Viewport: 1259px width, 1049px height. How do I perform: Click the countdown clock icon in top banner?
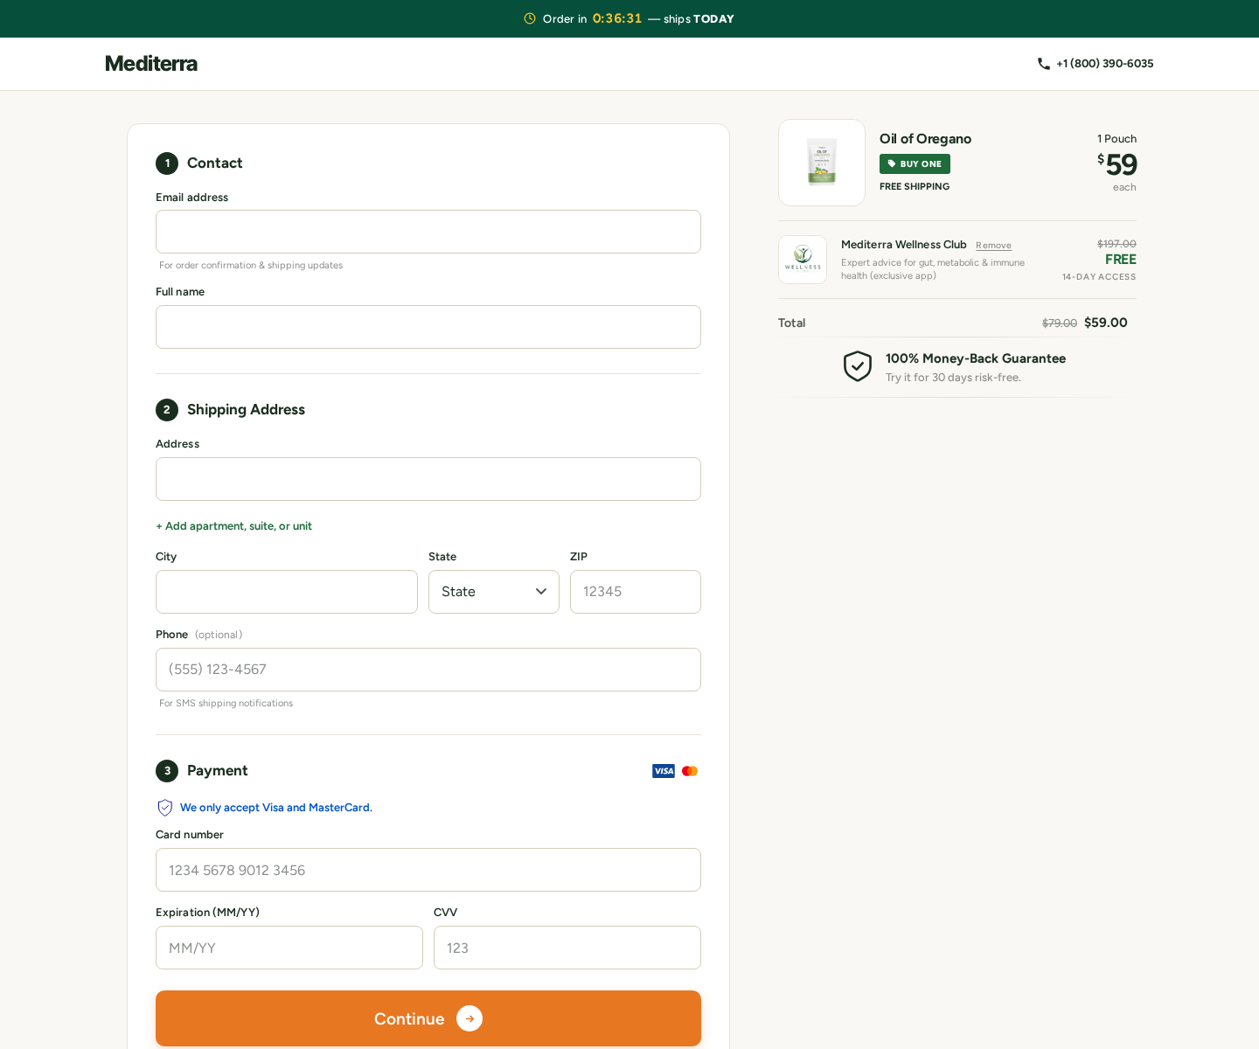click(x=530, y=18)
